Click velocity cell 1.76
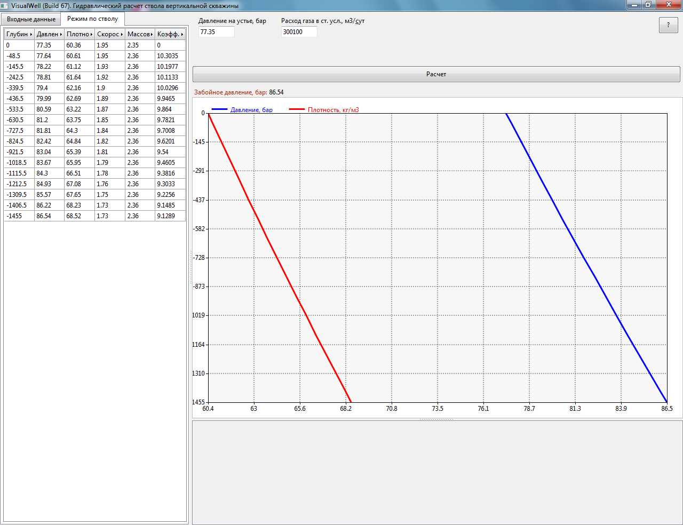 coord(110,184)
